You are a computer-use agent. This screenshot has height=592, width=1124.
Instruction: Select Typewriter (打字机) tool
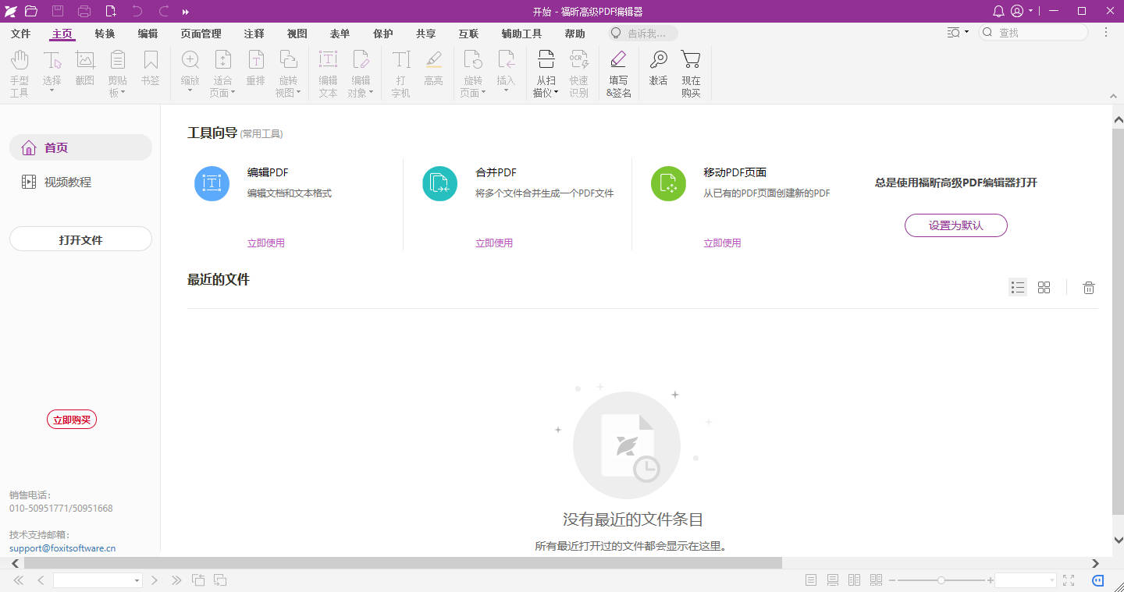[x=401, y=74]
